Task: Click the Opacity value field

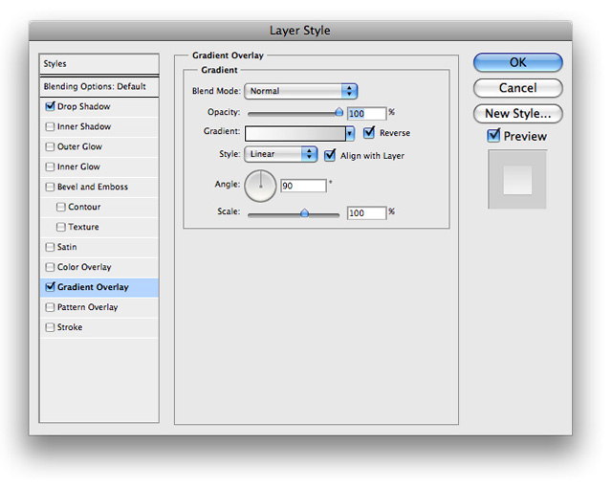Action: pos(366,114)
